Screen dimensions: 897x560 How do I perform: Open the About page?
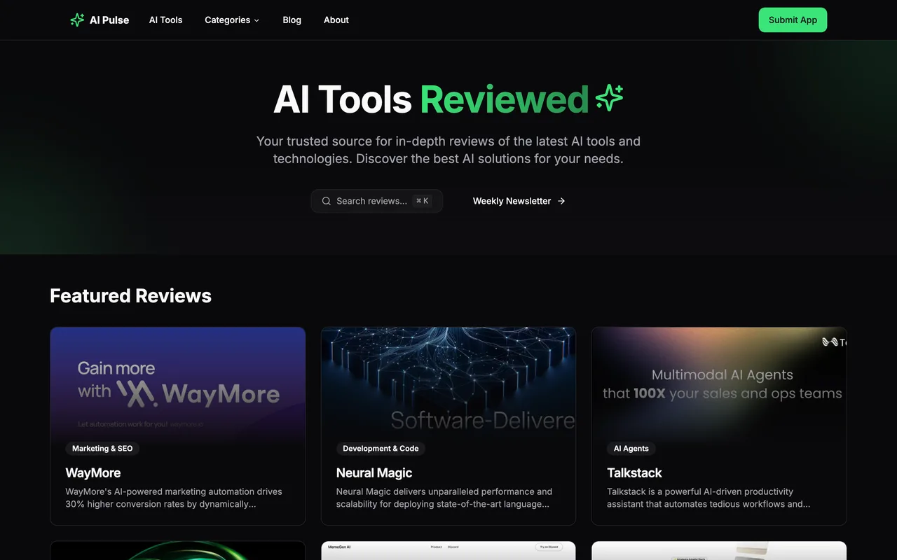tap(336, 20)
